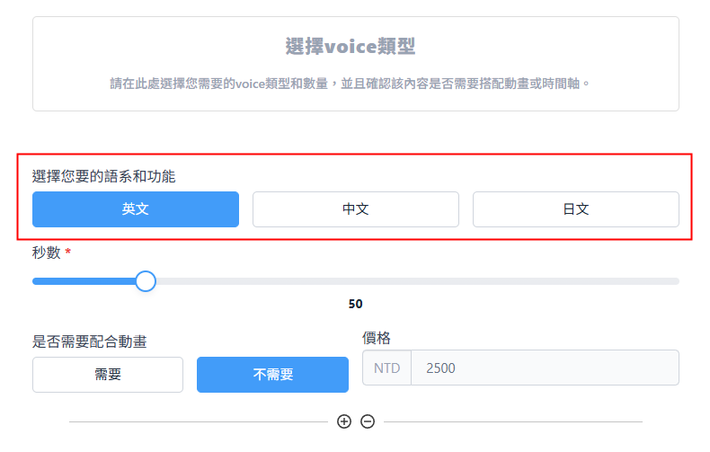This screenshot has width=710, height=452.
Task: Choose 不需要 for animation sync
Action: click(272, 375)
